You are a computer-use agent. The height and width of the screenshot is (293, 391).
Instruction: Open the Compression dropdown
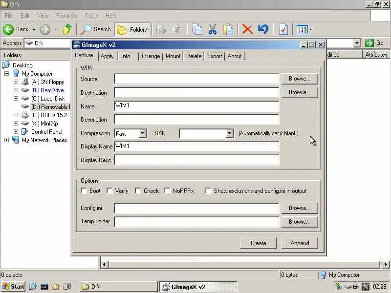142,133
